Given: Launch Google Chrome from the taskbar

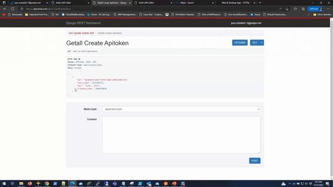Looking at the screenshot, I should (47, 183).
